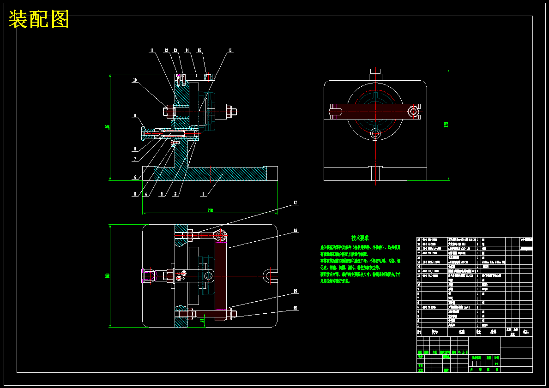Click part balloon number 16
The height and width of the screenshot is (388, 549).
230,51
